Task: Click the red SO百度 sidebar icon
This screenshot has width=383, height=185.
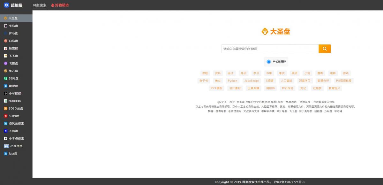Action: pos(5,116)
